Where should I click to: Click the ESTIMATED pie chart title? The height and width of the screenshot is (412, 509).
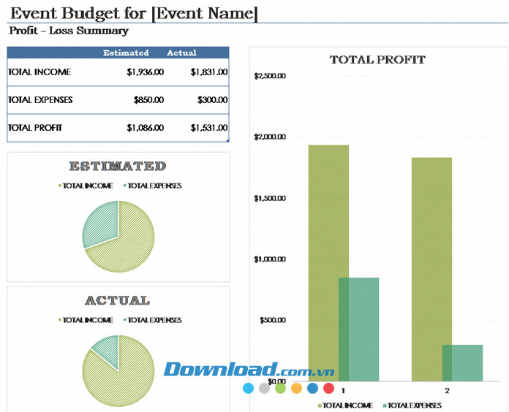pos(118,166)
